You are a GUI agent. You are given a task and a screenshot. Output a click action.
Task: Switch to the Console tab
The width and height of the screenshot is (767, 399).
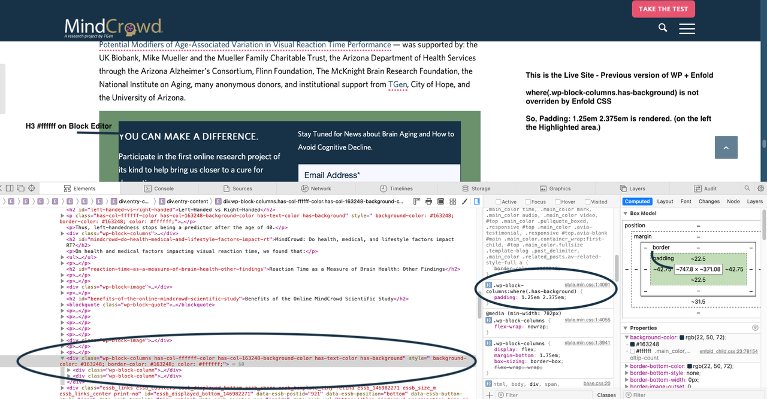159,188
